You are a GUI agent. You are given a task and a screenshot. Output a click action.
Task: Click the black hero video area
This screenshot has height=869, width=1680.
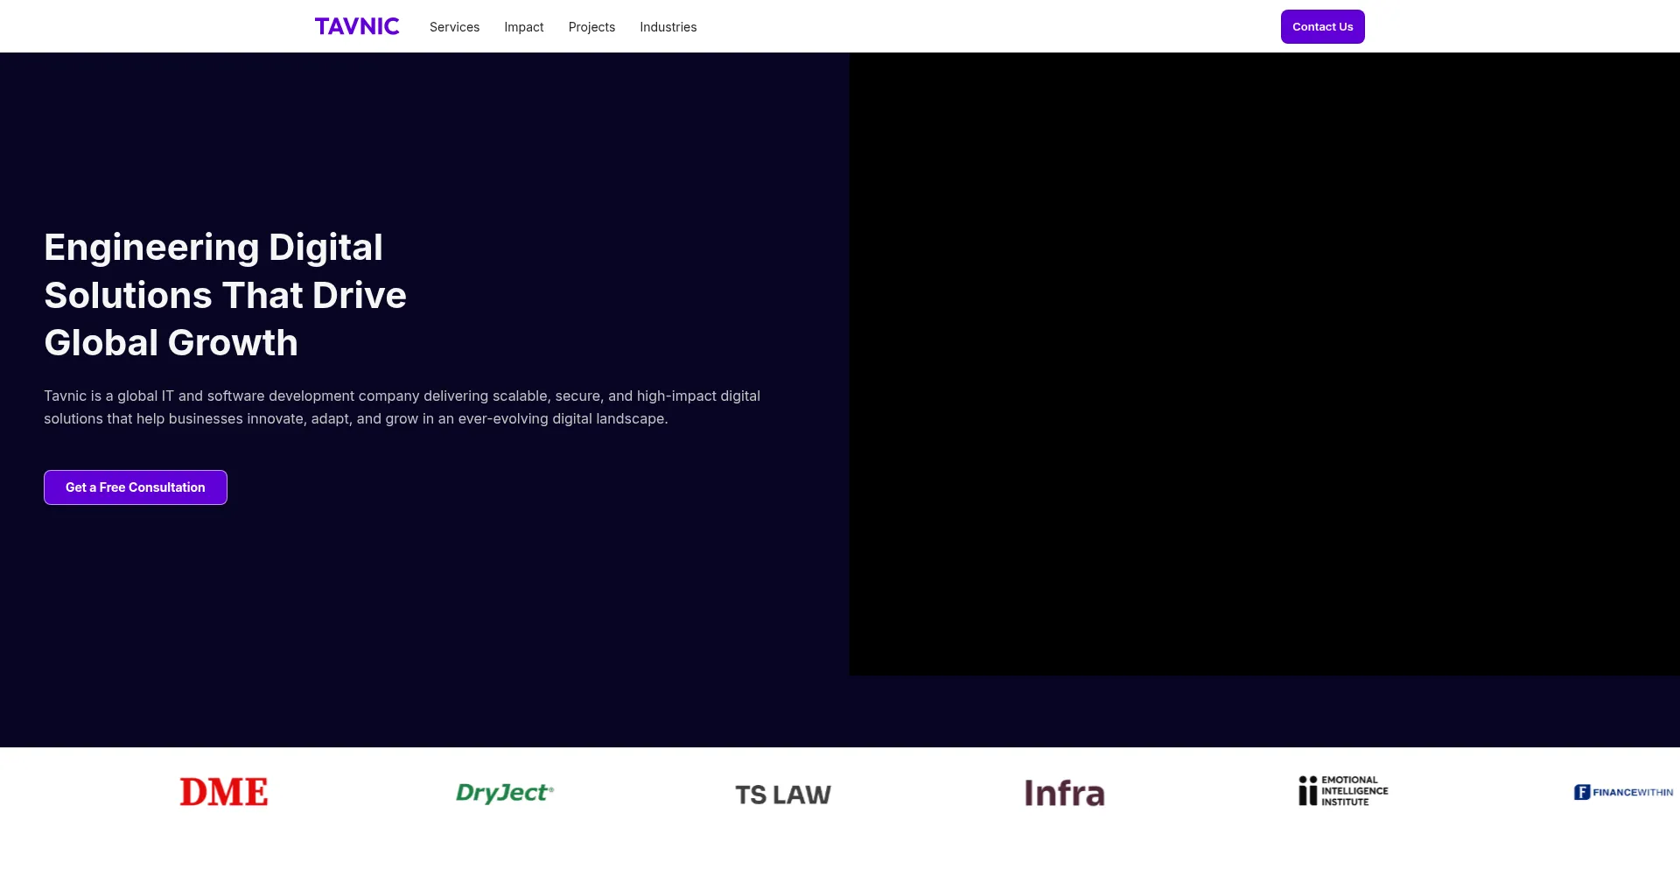[1264, 363]
